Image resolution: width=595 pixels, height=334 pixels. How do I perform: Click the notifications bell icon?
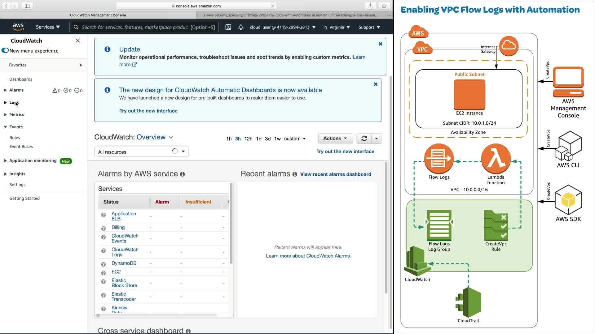point(241,27)
